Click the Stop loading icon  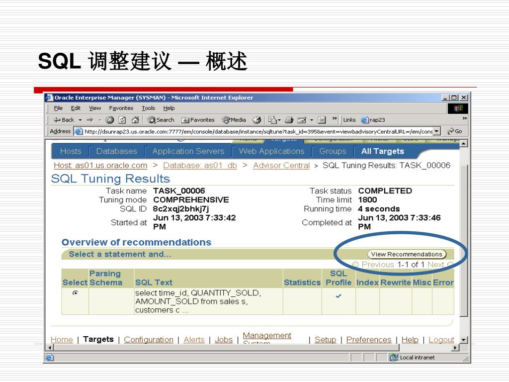tap(110, 120)
